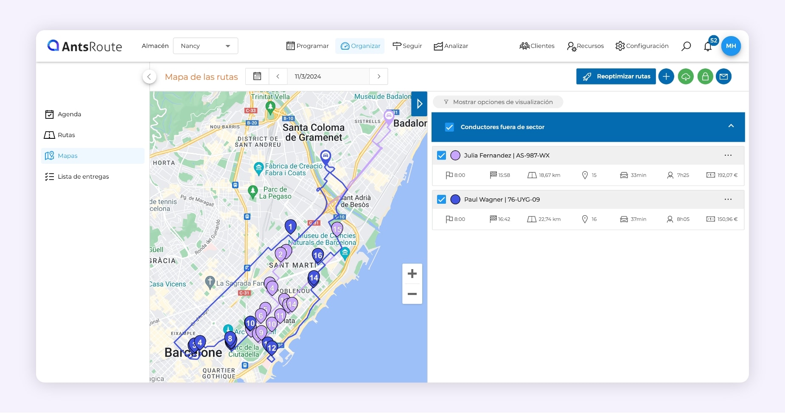Open the Lista de entregas section
785x413 pixels.
[x=83, y=177]
